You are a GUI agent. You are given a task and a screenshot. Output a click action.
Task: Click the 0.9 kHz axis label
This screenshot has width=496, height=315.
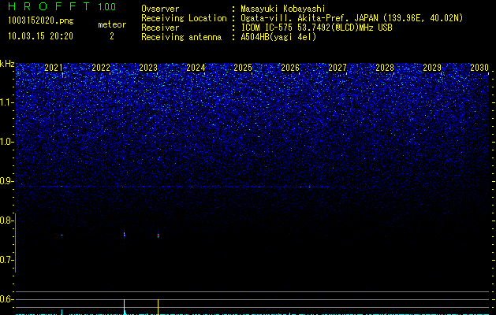coord(7,181)
